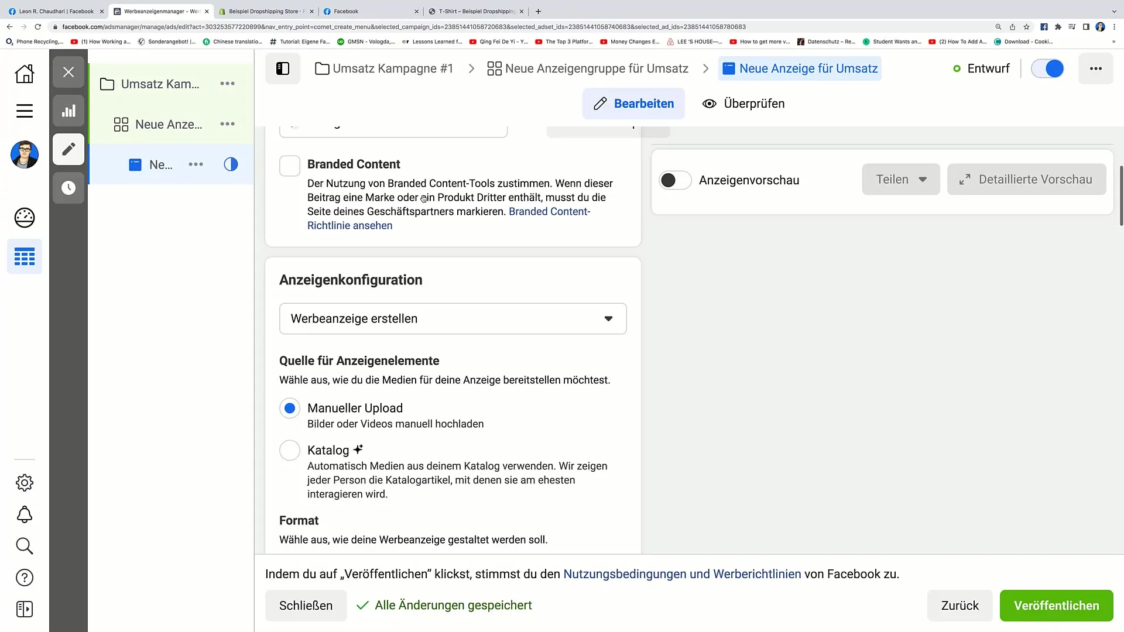Open the bar chart performance view
This screenshot has height=632, width=1124.
click(x=68, y=111)
